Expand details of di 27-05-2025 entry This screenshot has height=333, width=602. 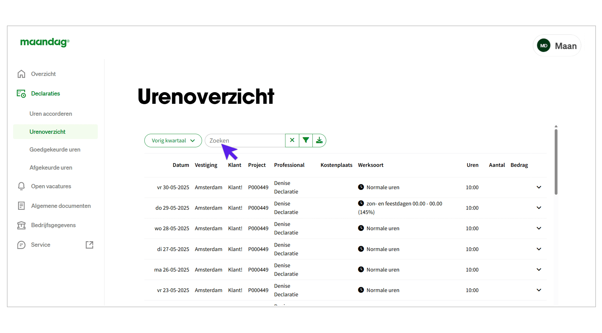pos(539,249)
